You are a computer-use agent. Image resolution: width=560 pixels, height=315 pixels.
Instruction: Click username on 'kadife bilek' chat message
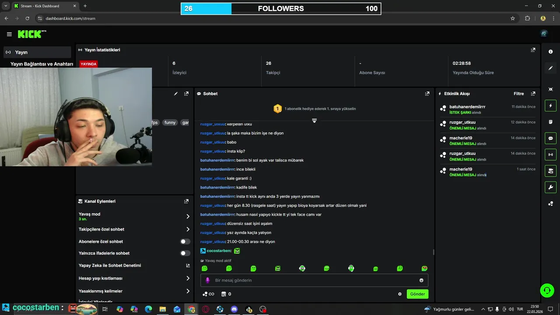click(x=217, y=187)
